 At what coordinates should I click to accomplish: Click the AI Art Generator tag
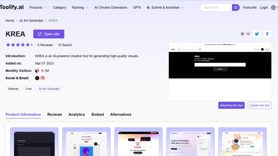(x=49, y=89)
